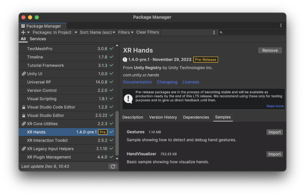Click the Pre badge on XR Hands row

(x=103, y=132)
